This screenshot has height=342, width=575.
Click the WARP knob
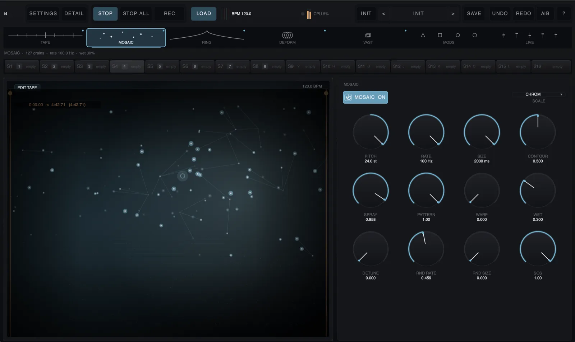coord(482,190)
